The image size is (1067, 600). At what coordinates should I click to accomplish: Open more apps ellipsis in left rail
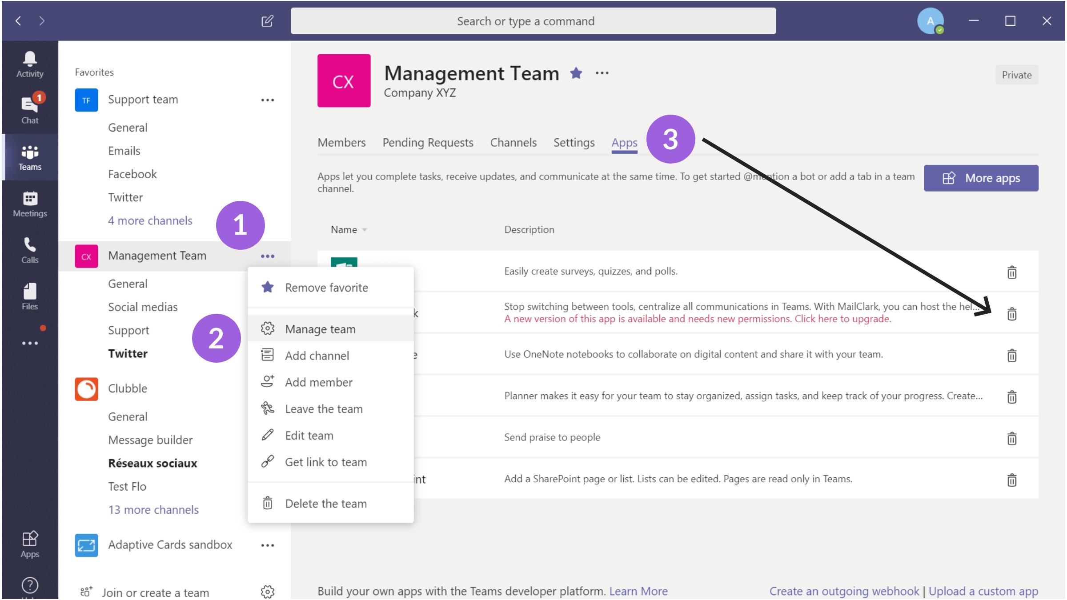[x=30, y=343]
